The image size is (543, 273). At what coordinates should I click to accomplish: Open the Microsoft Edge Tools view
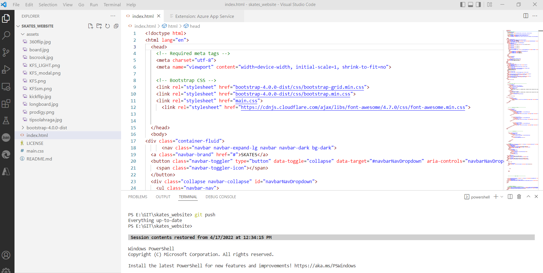6,155
